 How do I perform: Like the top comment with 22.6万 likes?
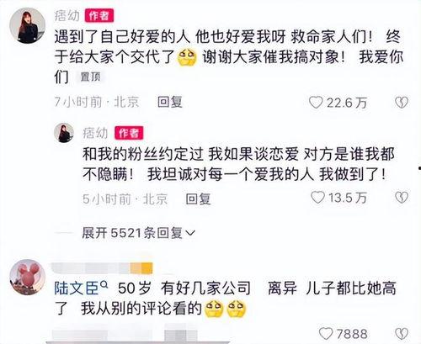[316, 103]
